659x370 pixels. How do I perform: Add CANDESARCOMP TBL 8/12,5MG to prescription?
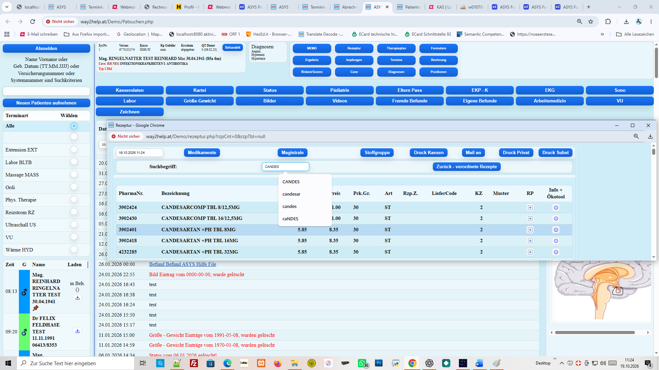tap(530, 208)
